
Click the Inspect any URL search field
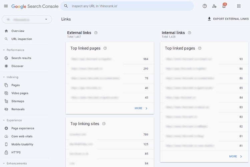click(127, 6)
